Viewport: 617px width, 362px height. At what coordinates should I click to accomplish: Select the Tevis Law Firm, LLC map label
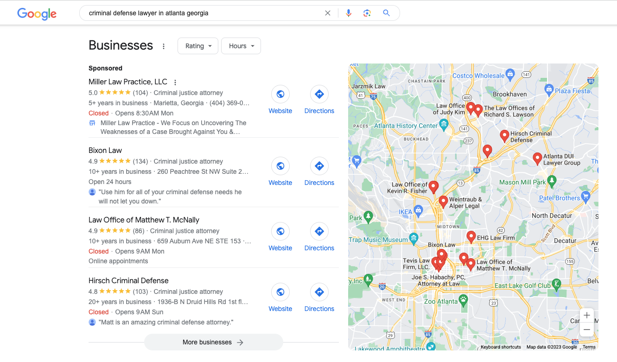pyautogui.click(x=416, y=264)
